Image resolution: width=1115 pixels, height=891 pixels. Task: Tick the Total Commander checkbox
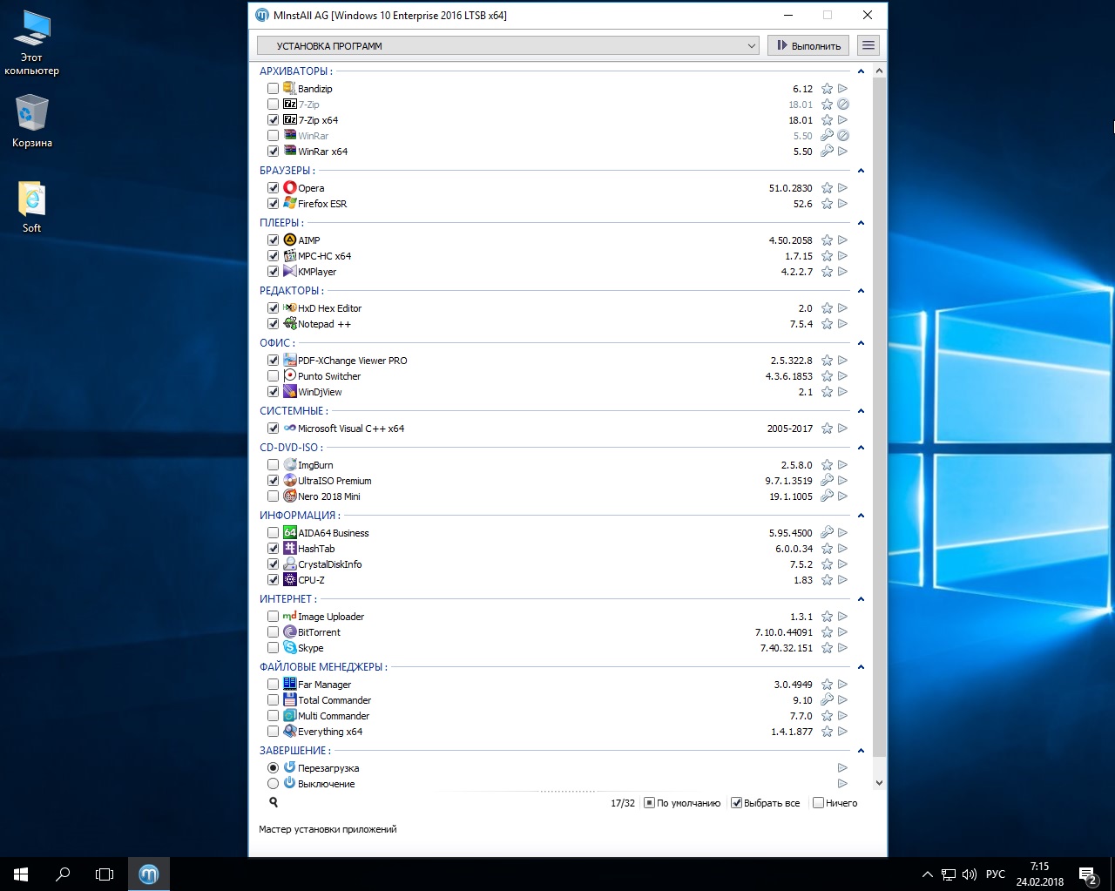click(x=274, y=700)
